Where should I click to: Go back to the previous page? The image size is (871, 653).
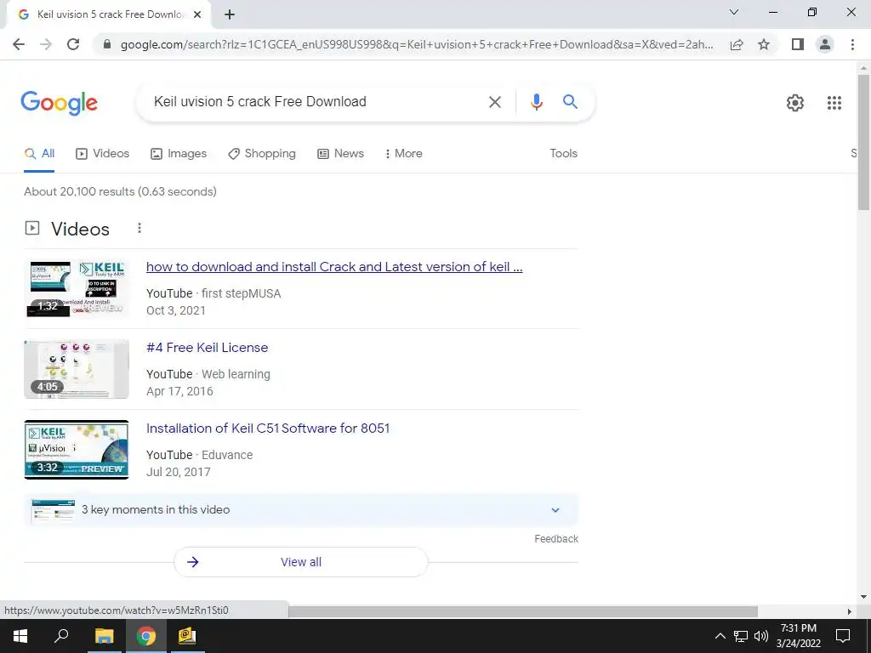[x=19, y=44]
